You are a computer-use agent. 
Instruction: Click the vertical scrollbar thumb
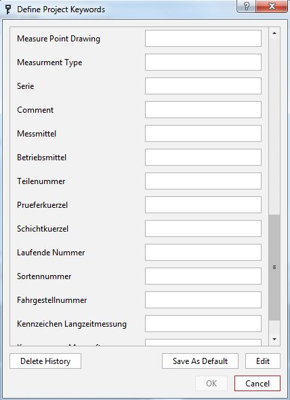tap(274, 268)
